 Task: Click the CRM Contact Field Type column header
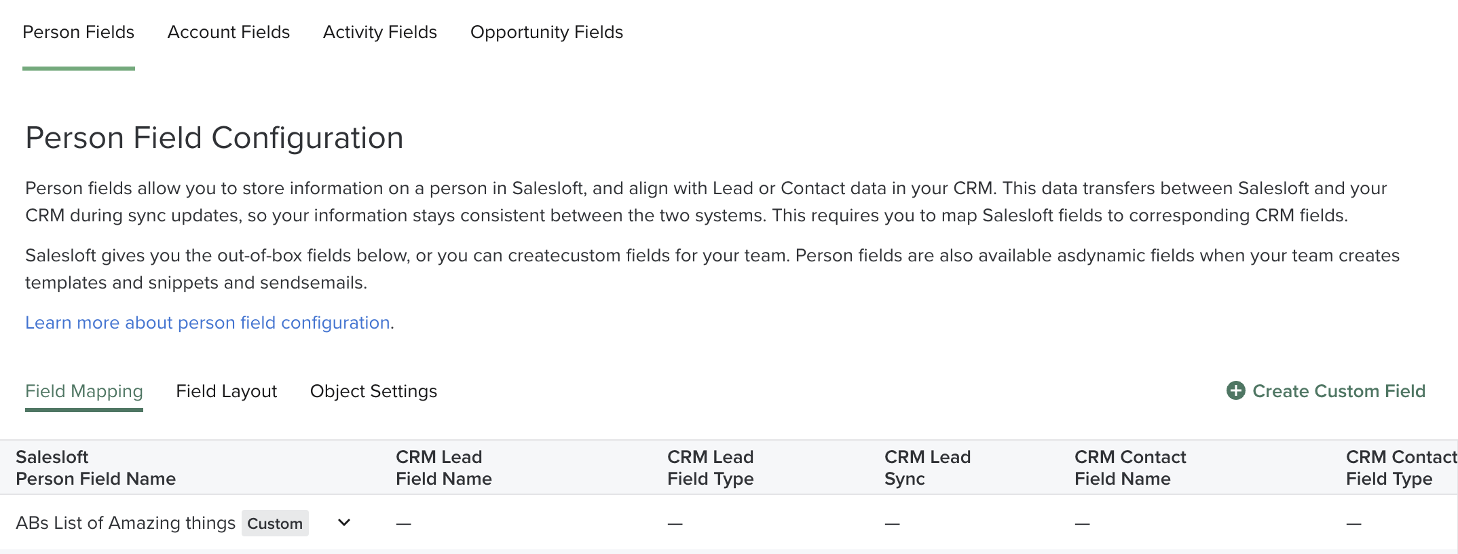[1400, 468]
